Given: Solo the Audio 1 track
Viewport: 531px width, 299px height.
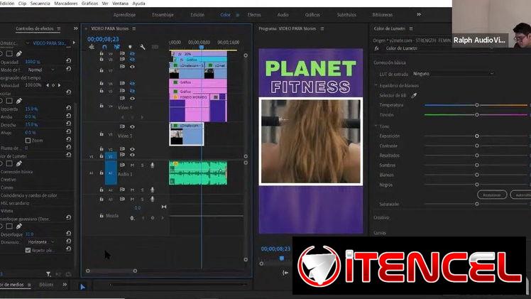Looking at the screenshot, I should tap(142, 165).
